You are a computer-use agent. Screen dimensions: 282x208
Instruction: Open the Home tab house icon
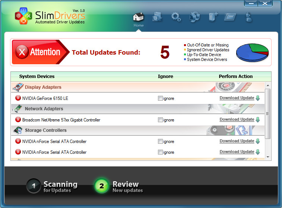point(139,17)
